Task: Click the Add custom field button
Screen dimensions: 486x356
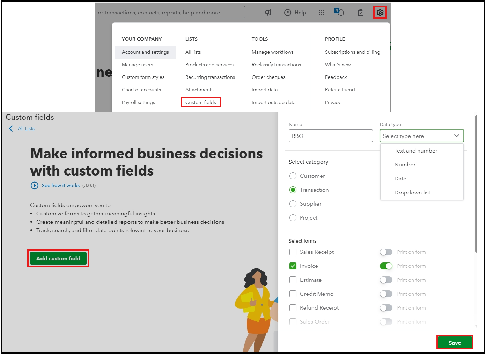Action: pyautogui.click(x=58, y=258)
